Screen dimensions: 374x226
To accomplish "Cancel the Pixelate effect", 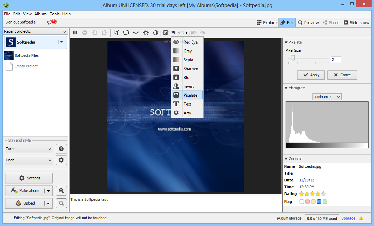I will tap(342, 75).
